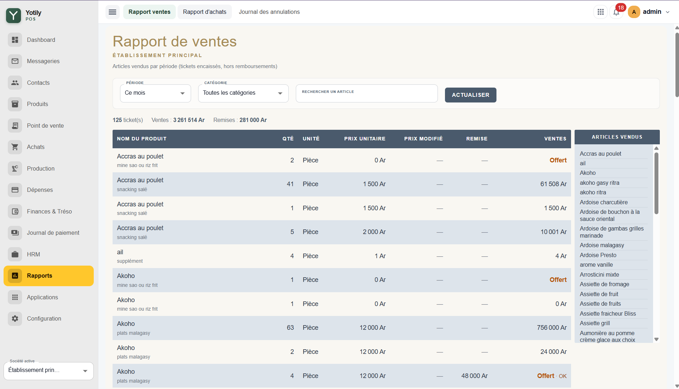Open the Dépenses card icon
The image size is (679, 389).
(15, 190)
